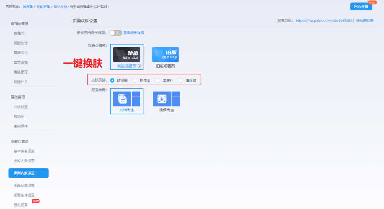Select the 喜庆红 skin radio button
Image resolution: width=384 pixels, height=209 pixels.
pyautogui.click(x=158, y=80)
